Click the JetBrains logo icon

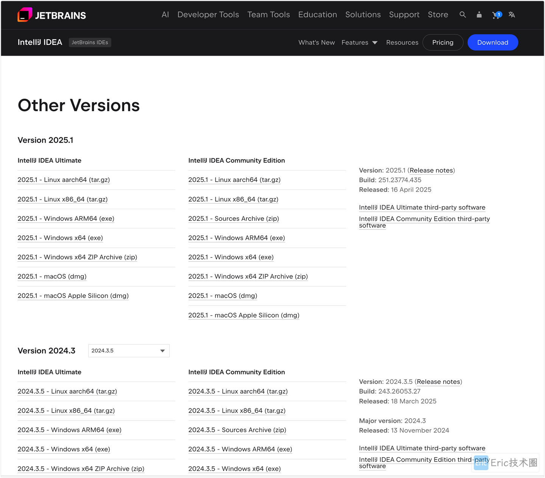click(25, 15)
